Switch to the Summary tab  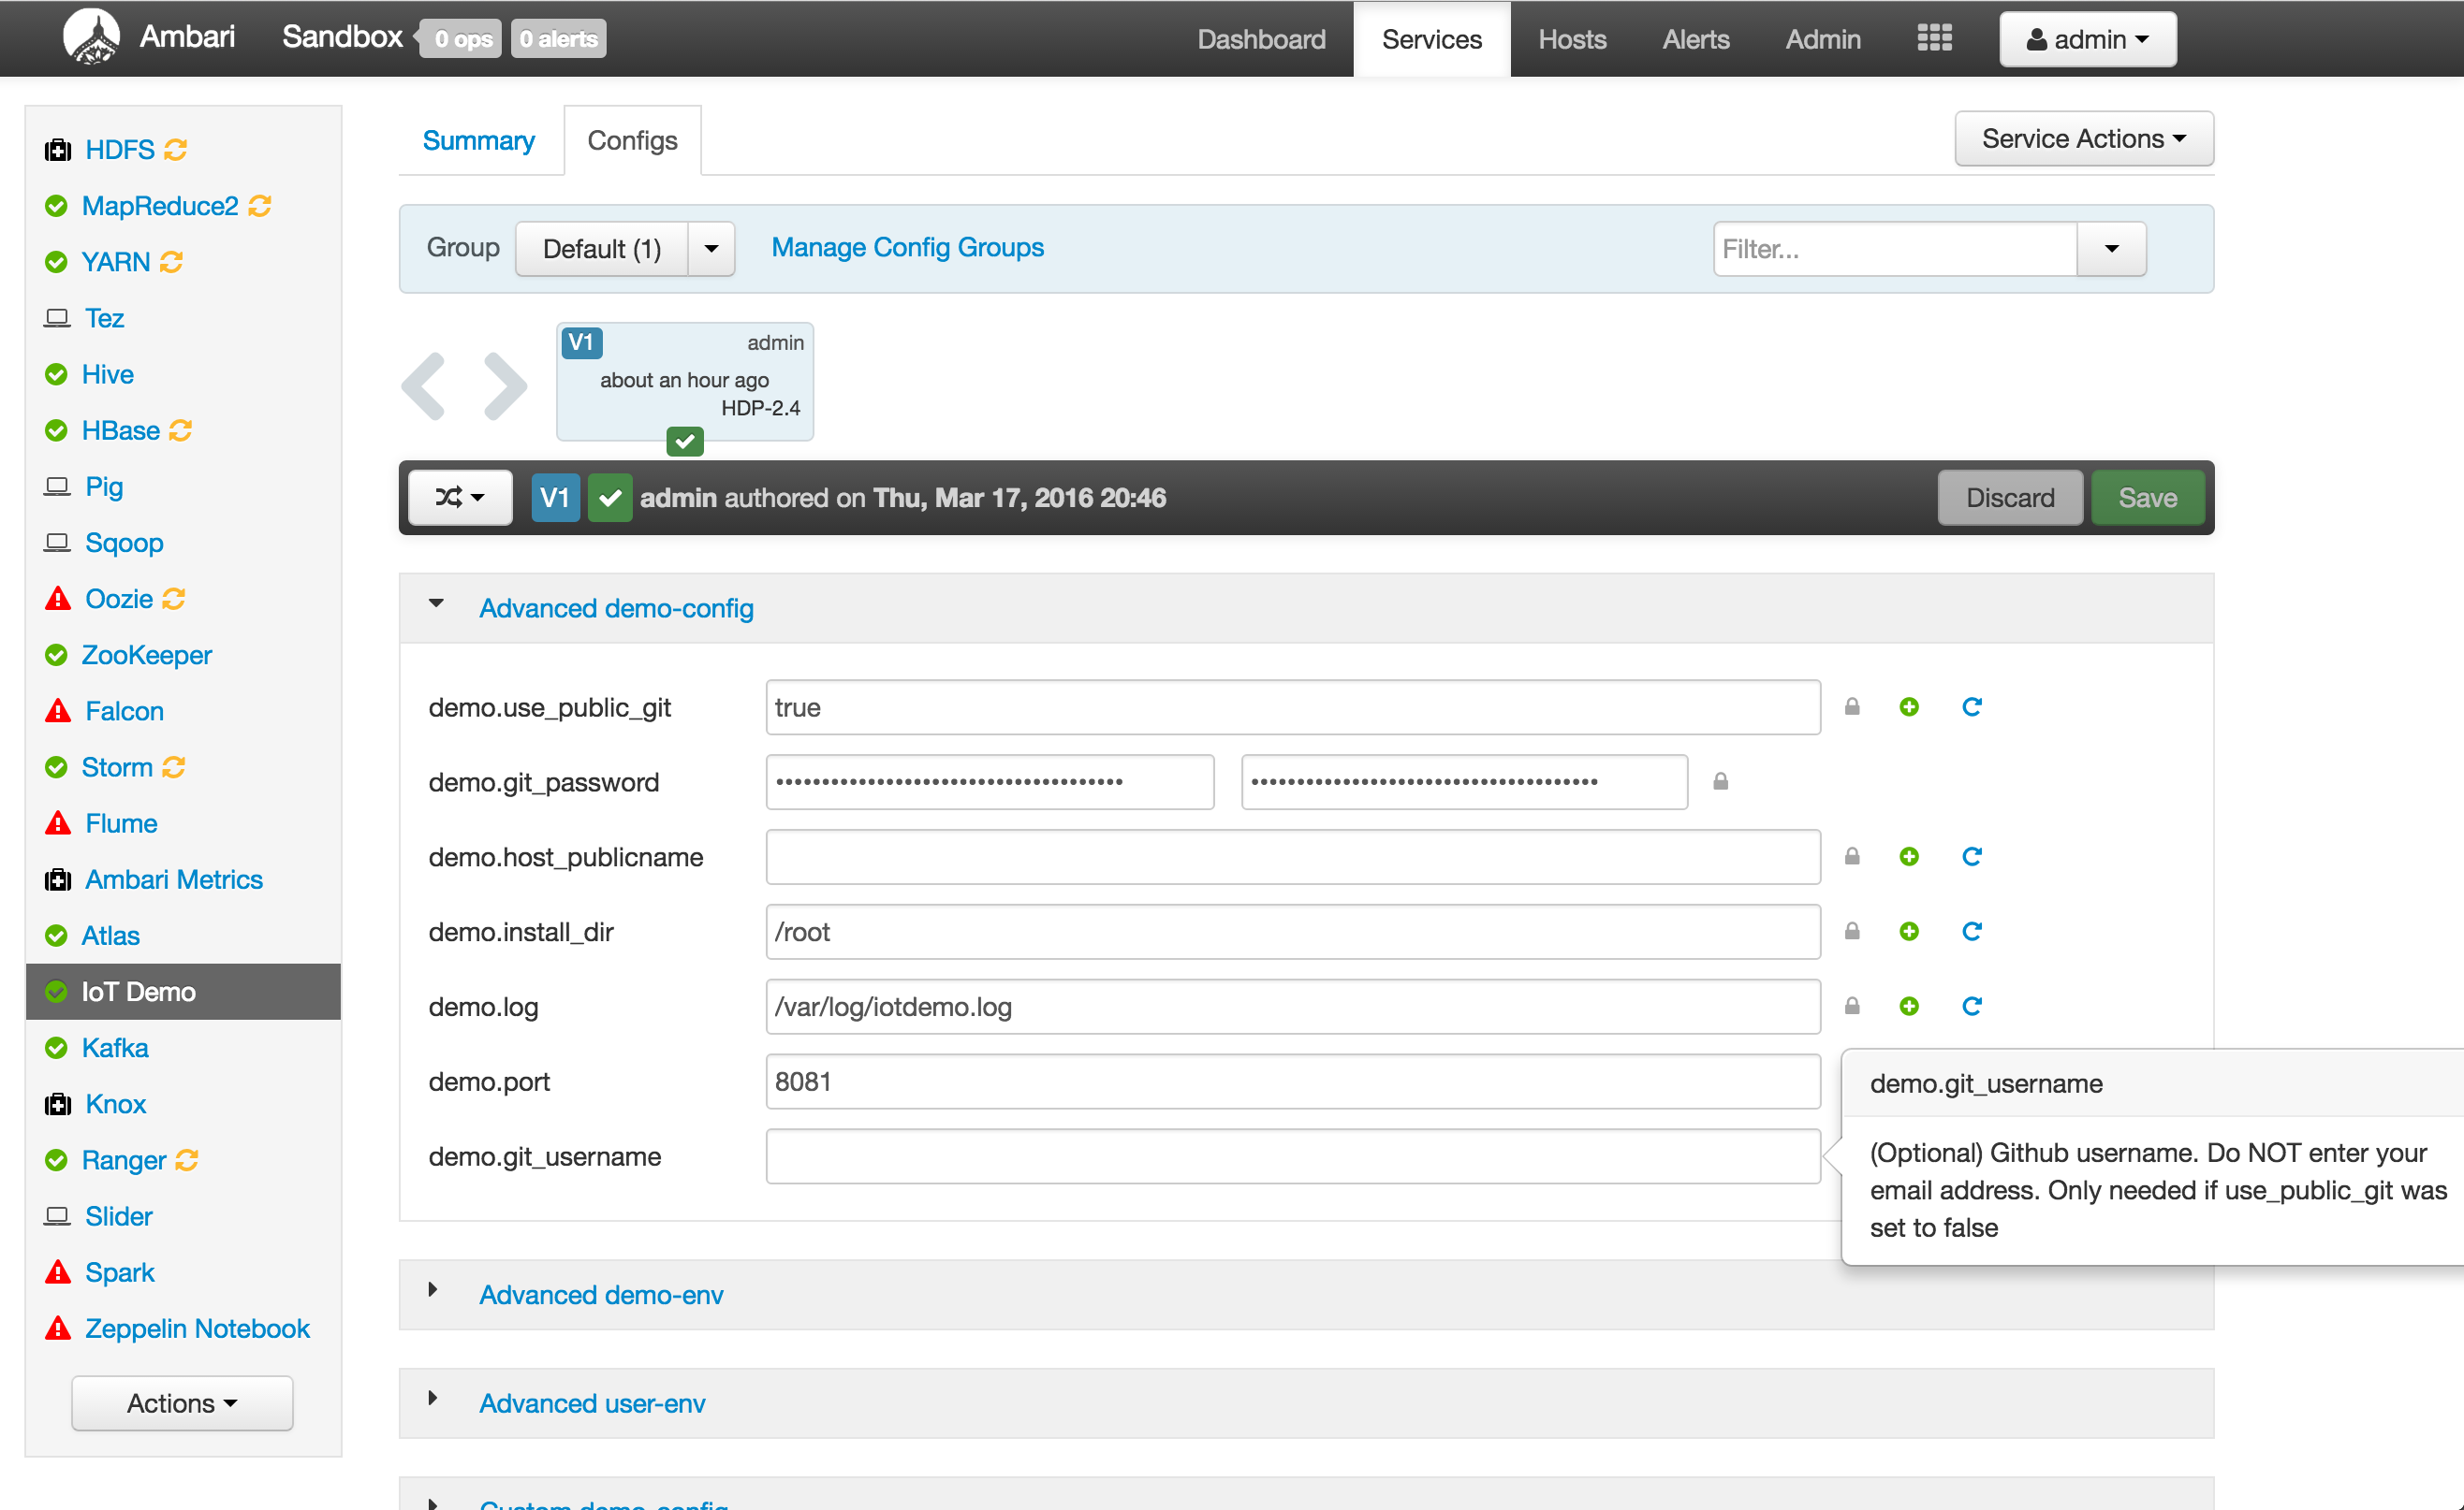coord(478,141)
